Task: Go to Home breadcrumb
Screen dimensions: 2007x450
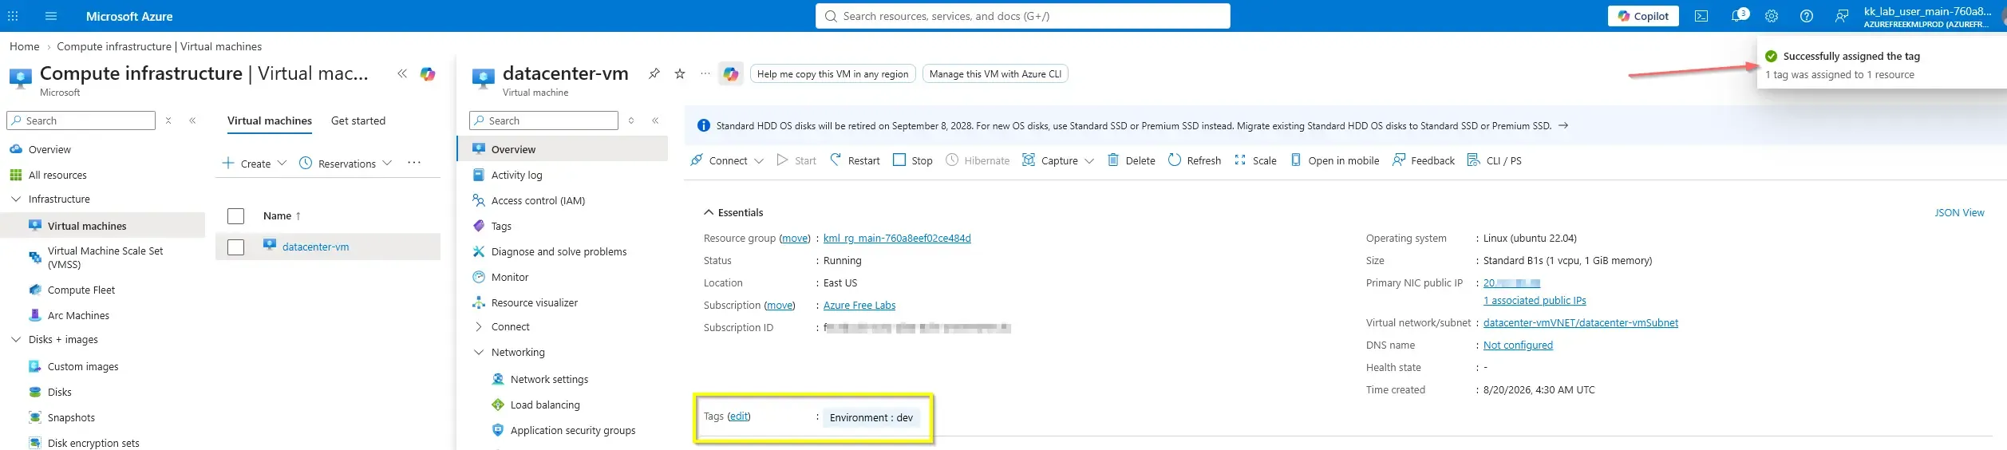Action: (x=24, y=46)
